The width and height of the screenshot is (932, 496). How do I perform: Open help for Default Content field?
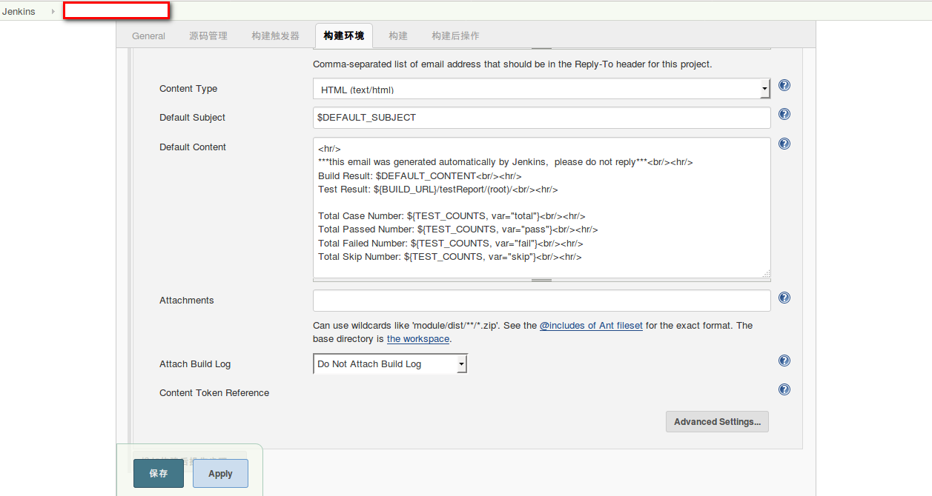pos(784,144)
